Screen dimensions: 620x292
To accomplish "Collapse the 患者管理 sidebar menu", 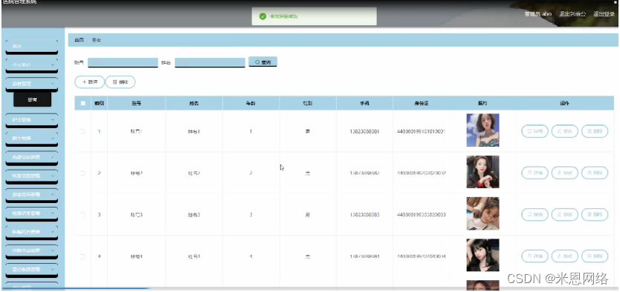I will pos(32,84).
